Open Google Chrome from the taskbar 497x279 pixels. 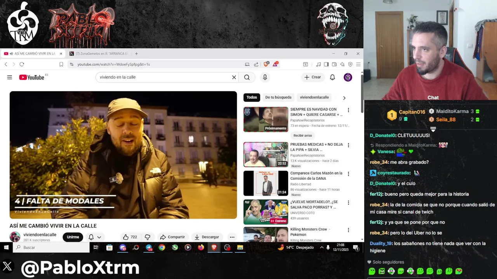[x=162, y=247]
